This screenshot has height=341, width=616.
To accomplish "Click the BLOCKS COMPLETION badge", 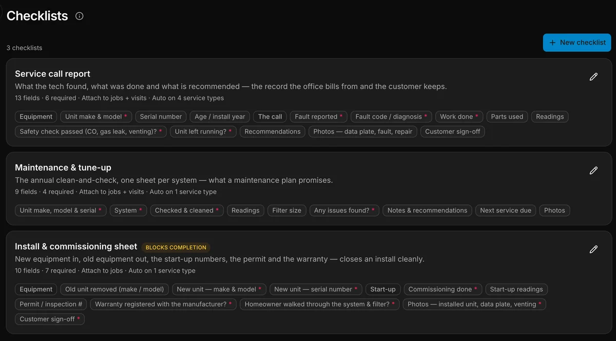I will pos(176,247).
